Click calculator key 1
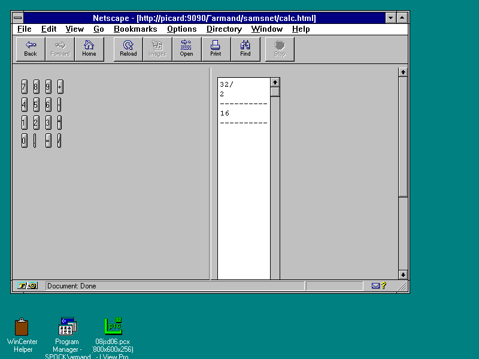The image size is (479, 359). (x=24, y=123)
